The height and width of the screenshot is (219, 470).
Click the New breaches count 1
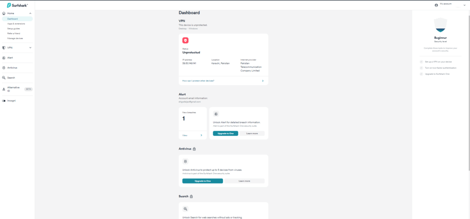tap(184, 118)
